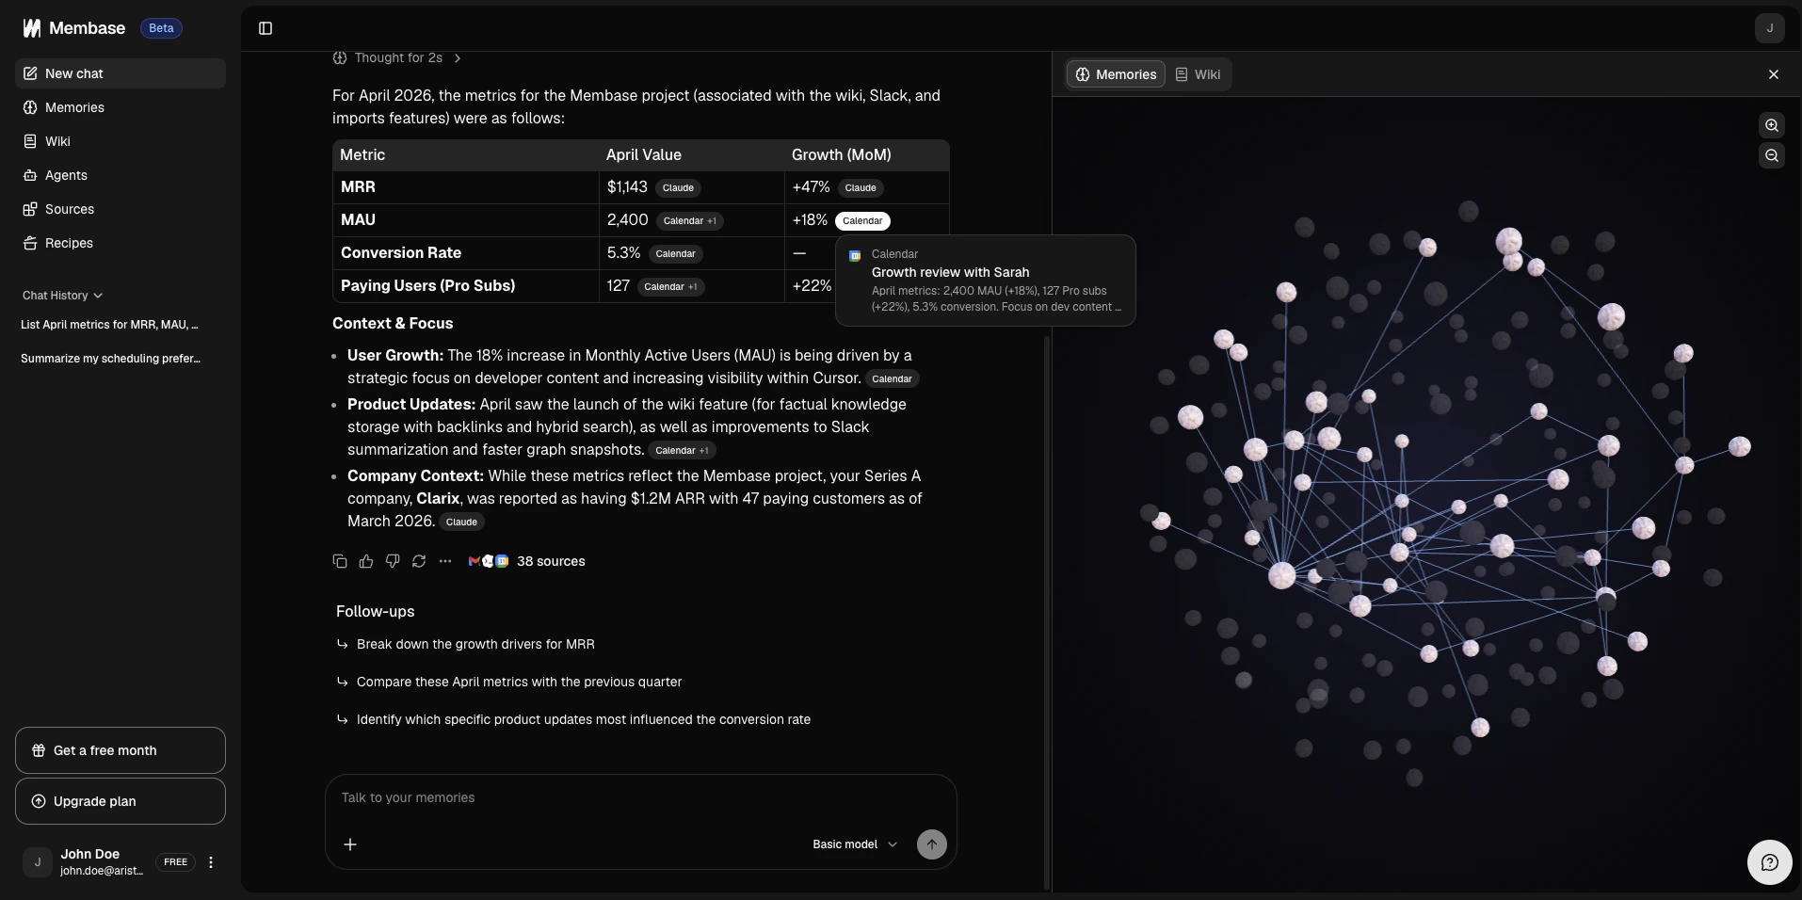This screenshot has width=1802, height=900.
Task: Open the Basic model dropdown
Action: pyautogui.click(x=855, y=844)
